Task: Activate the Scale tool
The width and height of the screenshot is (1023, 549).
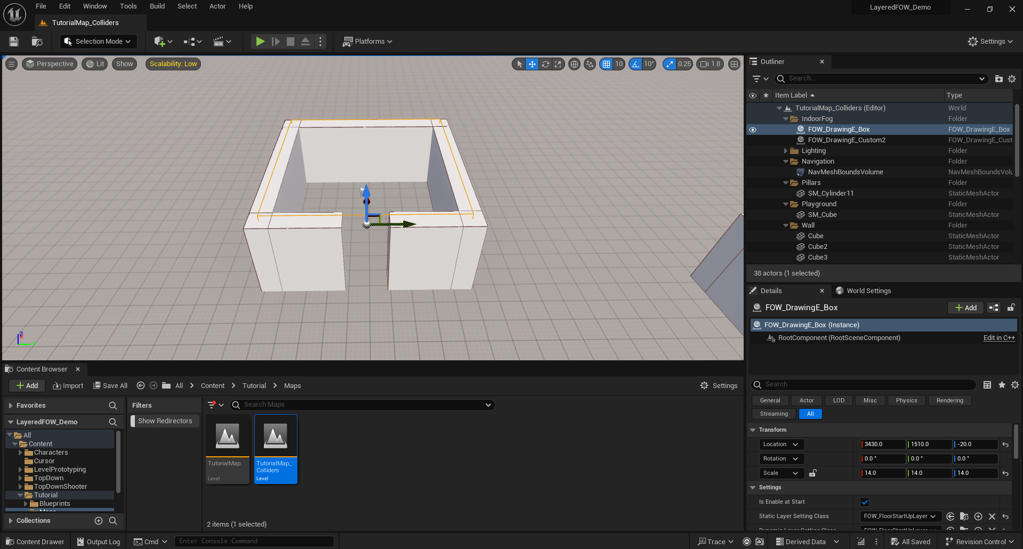Action: click(558, 64)
